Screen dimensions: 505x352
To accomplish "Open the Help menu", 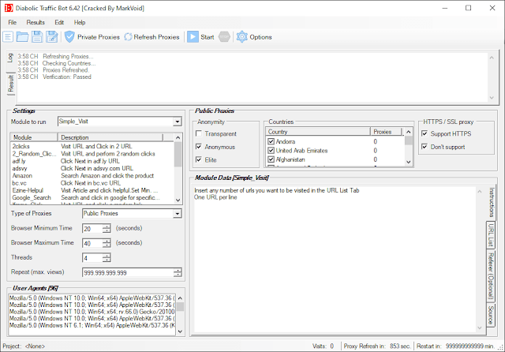I will click(80, 22).
